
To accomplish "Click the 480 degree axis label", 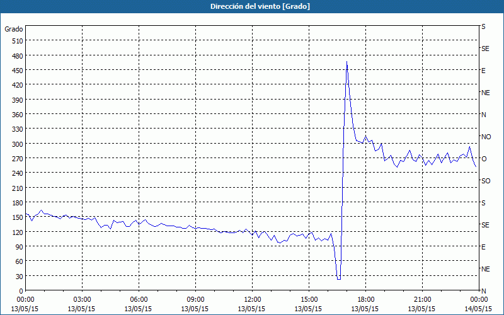I will (18, 56).
